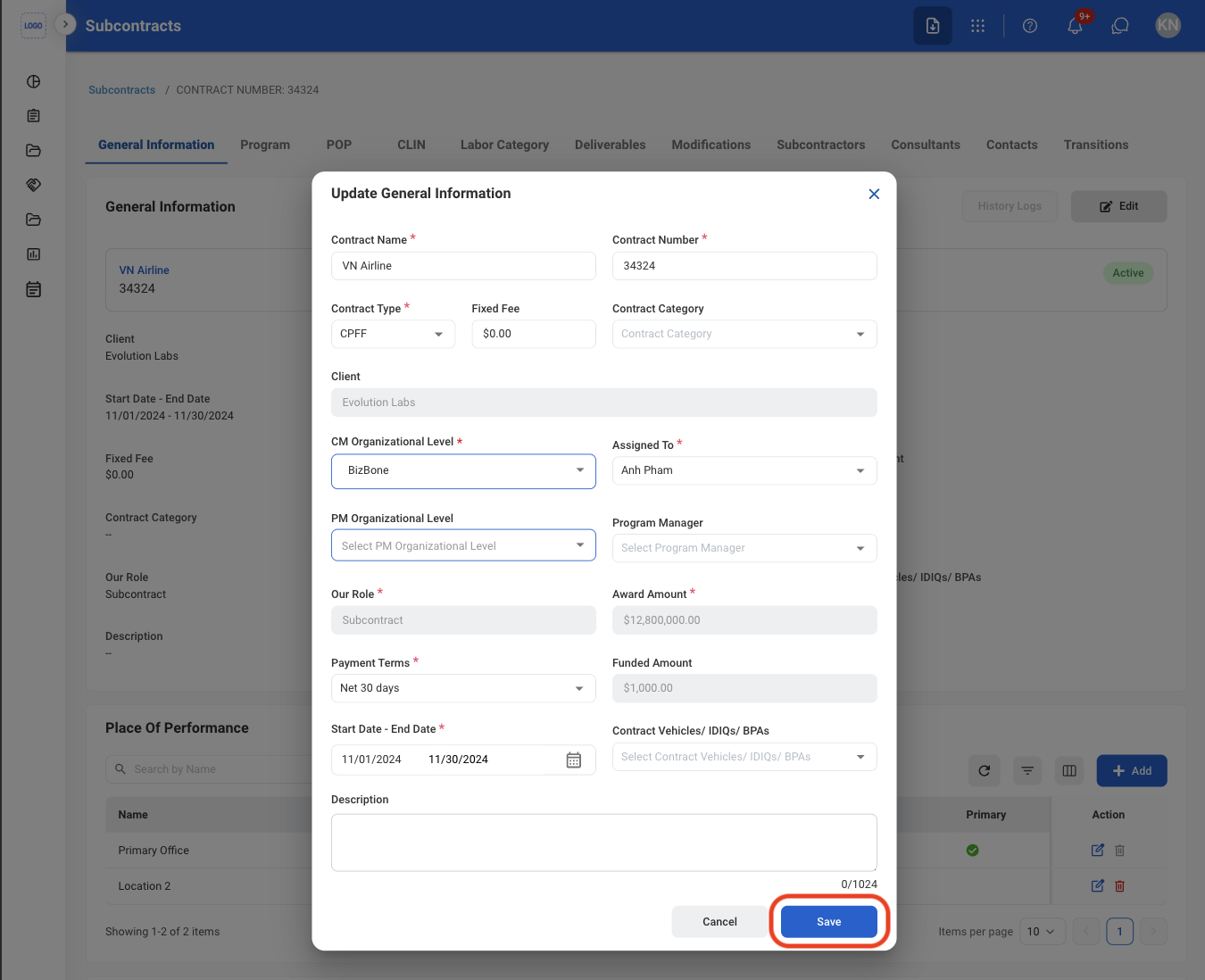The image size is (1205, 980).
Task: Open the column settings icon
Action: (1069, 771)
